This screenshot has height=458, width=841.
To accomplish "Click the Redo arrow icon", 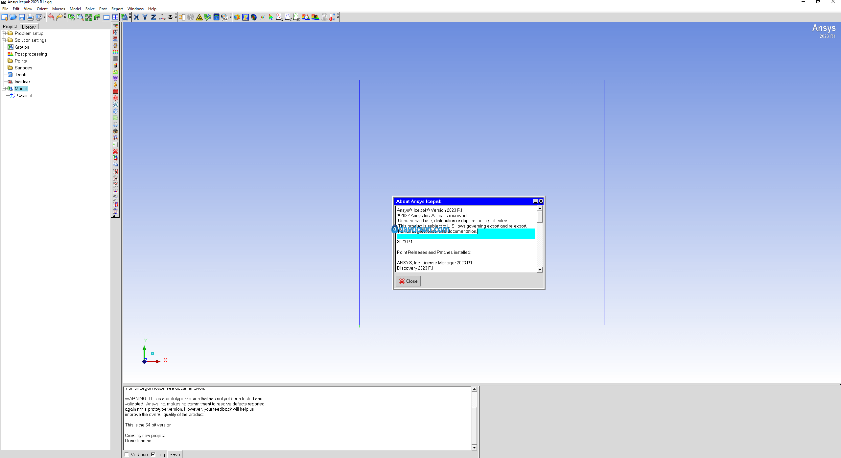I will pos(59,17).
